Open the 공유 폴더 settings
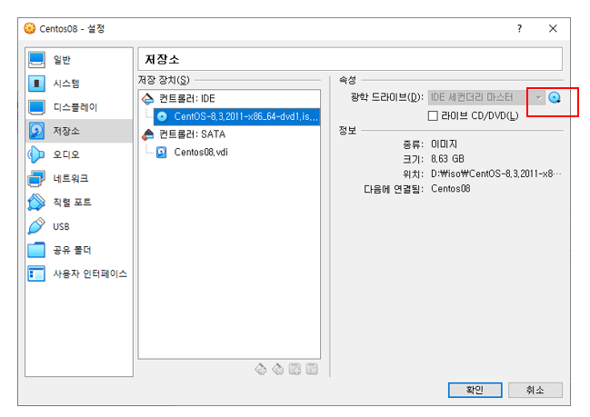590x417 pixels. [x=79, y=250]
